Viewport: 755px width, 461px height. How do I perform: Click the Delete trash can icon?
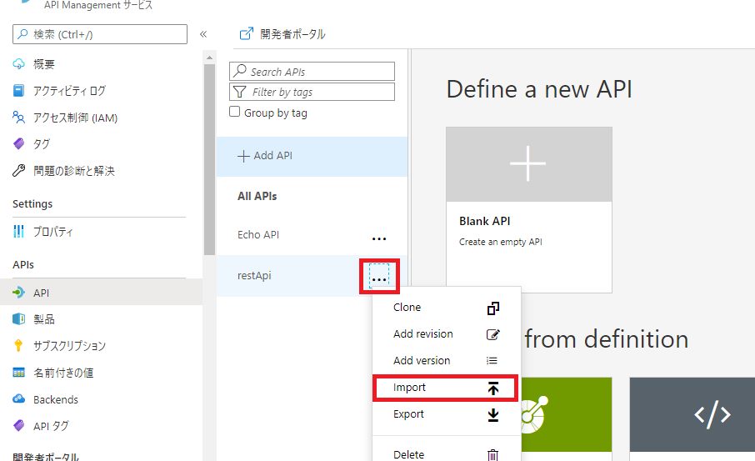tap(492, 454)
